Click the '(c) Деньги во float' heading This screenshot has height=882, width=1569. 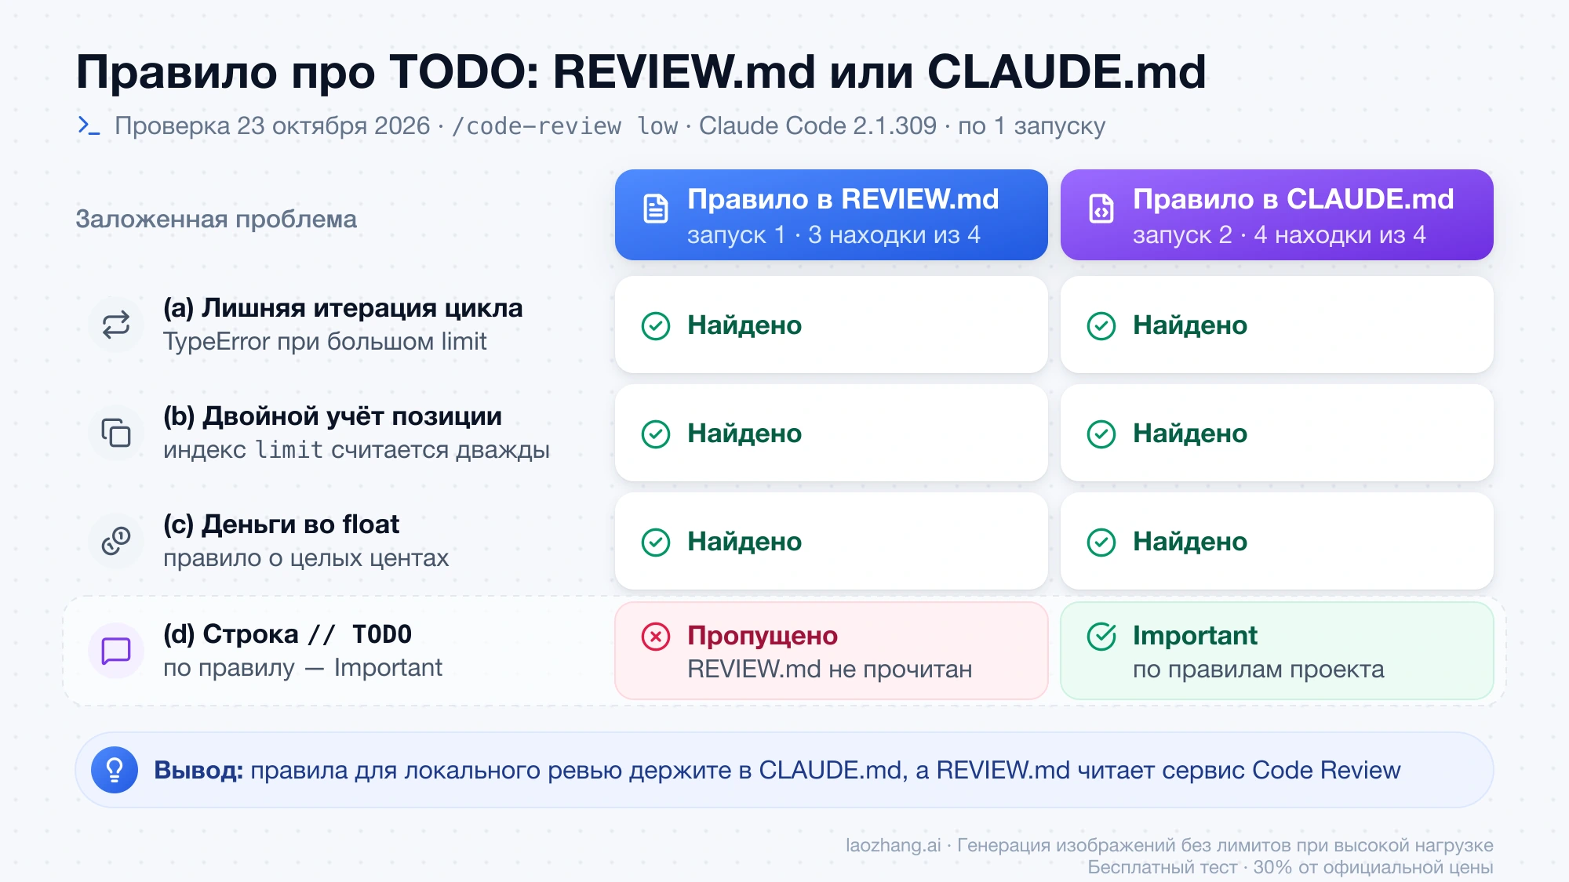(281, 524)
